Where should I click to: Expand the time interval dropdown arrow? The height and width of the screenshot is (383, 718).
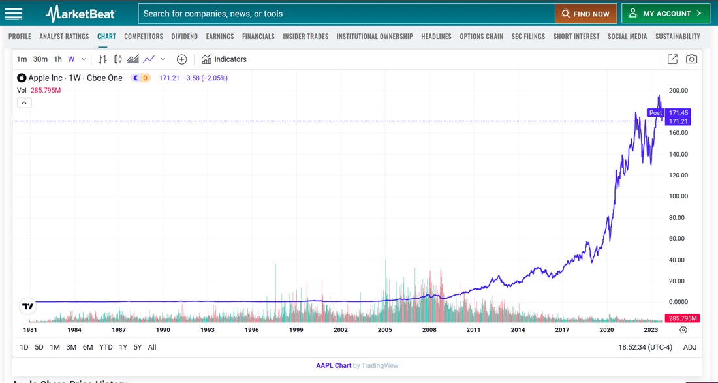(x=84, y=59)
